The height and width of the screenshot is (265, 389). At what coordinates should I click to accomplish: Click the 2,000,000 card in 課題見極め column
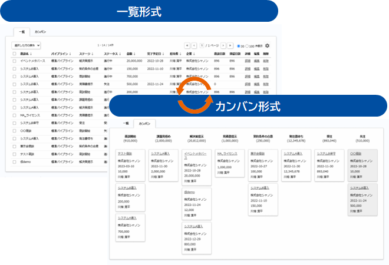[163, 165]
